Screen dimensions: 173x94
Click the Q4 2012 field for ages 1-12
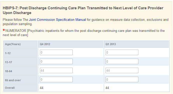[56, 52]
